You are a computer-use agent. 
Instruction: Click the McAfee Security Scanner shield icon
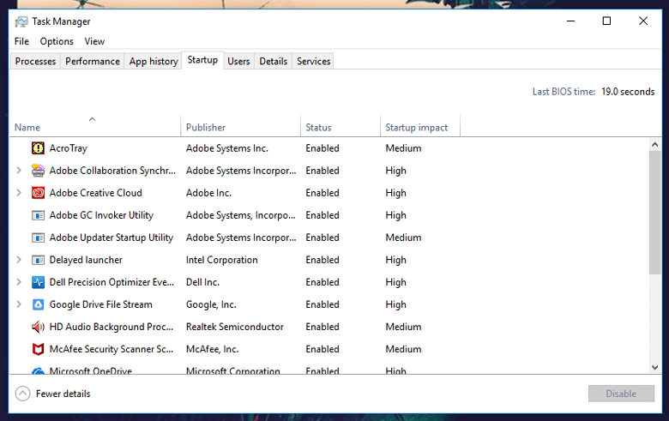click(38, 349)
